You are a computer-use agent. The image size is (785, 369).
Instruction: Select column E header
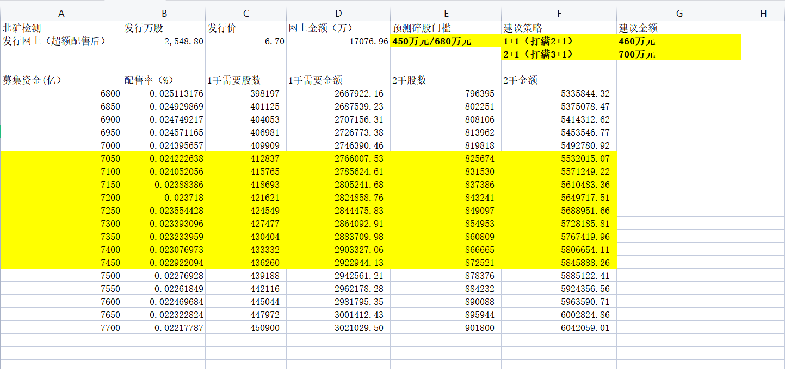pyautogui.click(x=446, y=14)
